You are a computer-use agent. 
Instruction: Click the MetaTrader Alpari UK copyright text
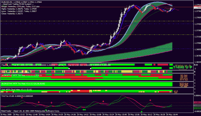coord(30,111)
